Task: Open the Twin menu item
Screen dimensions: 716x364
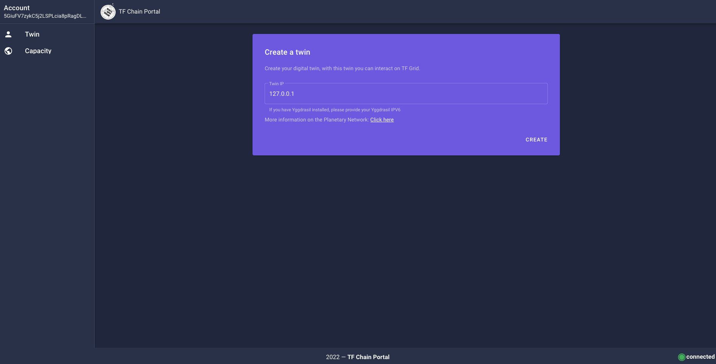Action: (x=47, y=34)
